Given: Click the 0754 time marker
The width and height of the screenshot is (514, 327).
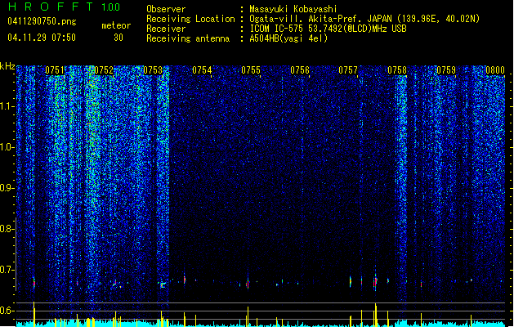Looking at the screenshot, I should (x=202, y=70).
